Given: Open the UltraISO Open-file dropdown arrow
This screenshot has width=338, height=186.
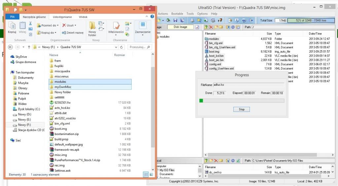Looking at the screenshot, I should click(x=163, y=20).
